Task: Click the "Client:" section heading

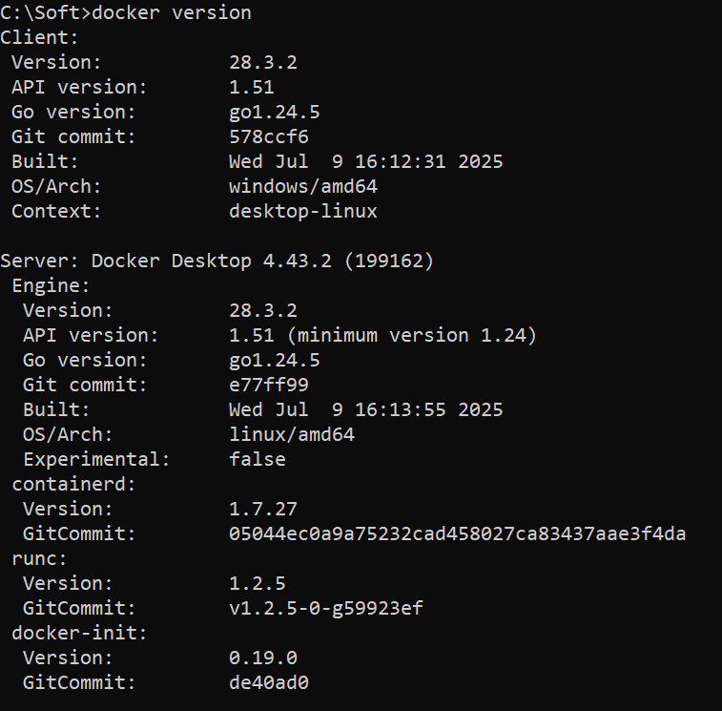Action: 40,38
